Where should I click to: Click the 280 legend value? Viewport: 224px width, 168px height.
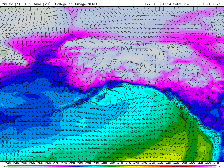(72, 163)
